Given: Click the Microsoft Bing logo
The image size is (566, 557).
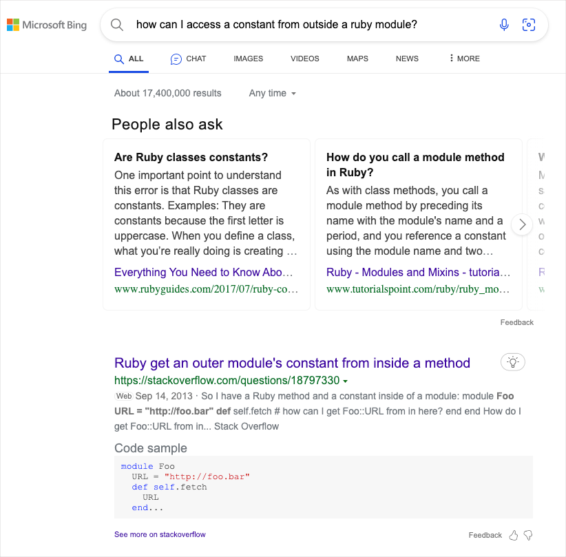Looking at the screenshot, I should point(47,25).
